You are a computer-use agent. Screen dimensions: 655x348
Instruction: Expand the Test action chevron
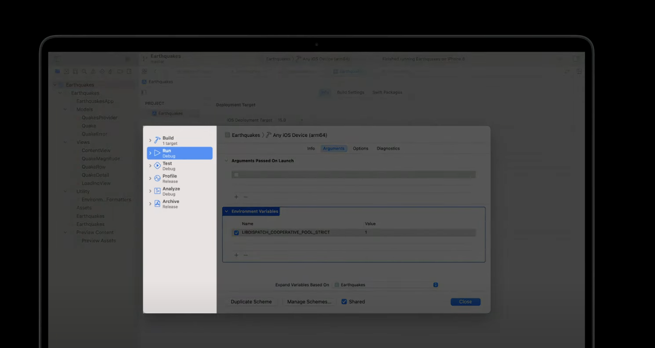click(150, 166)
